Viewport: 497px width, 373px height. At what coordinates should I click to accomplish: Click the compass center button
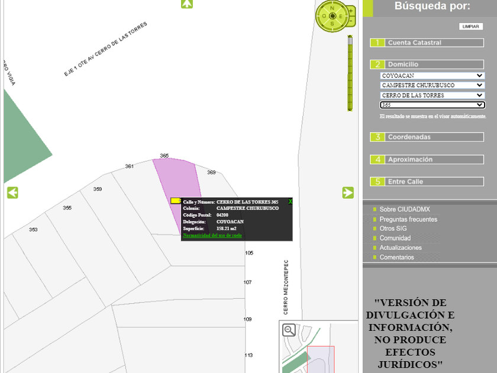[x=332, y=16]
